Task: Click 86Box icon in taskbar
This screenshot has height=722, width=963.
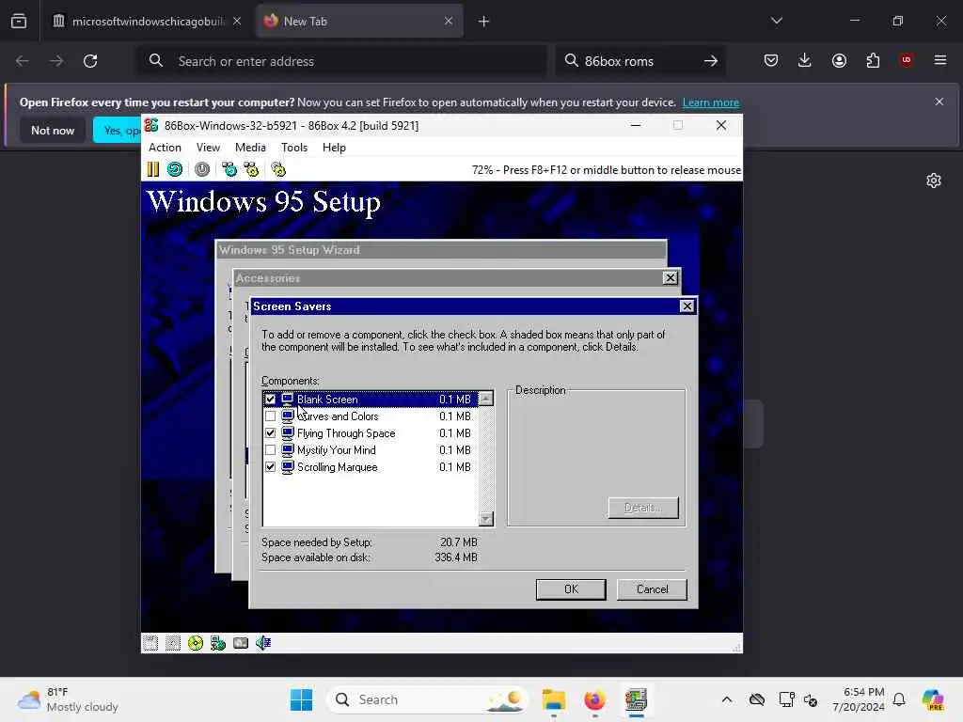Action: 637,699
